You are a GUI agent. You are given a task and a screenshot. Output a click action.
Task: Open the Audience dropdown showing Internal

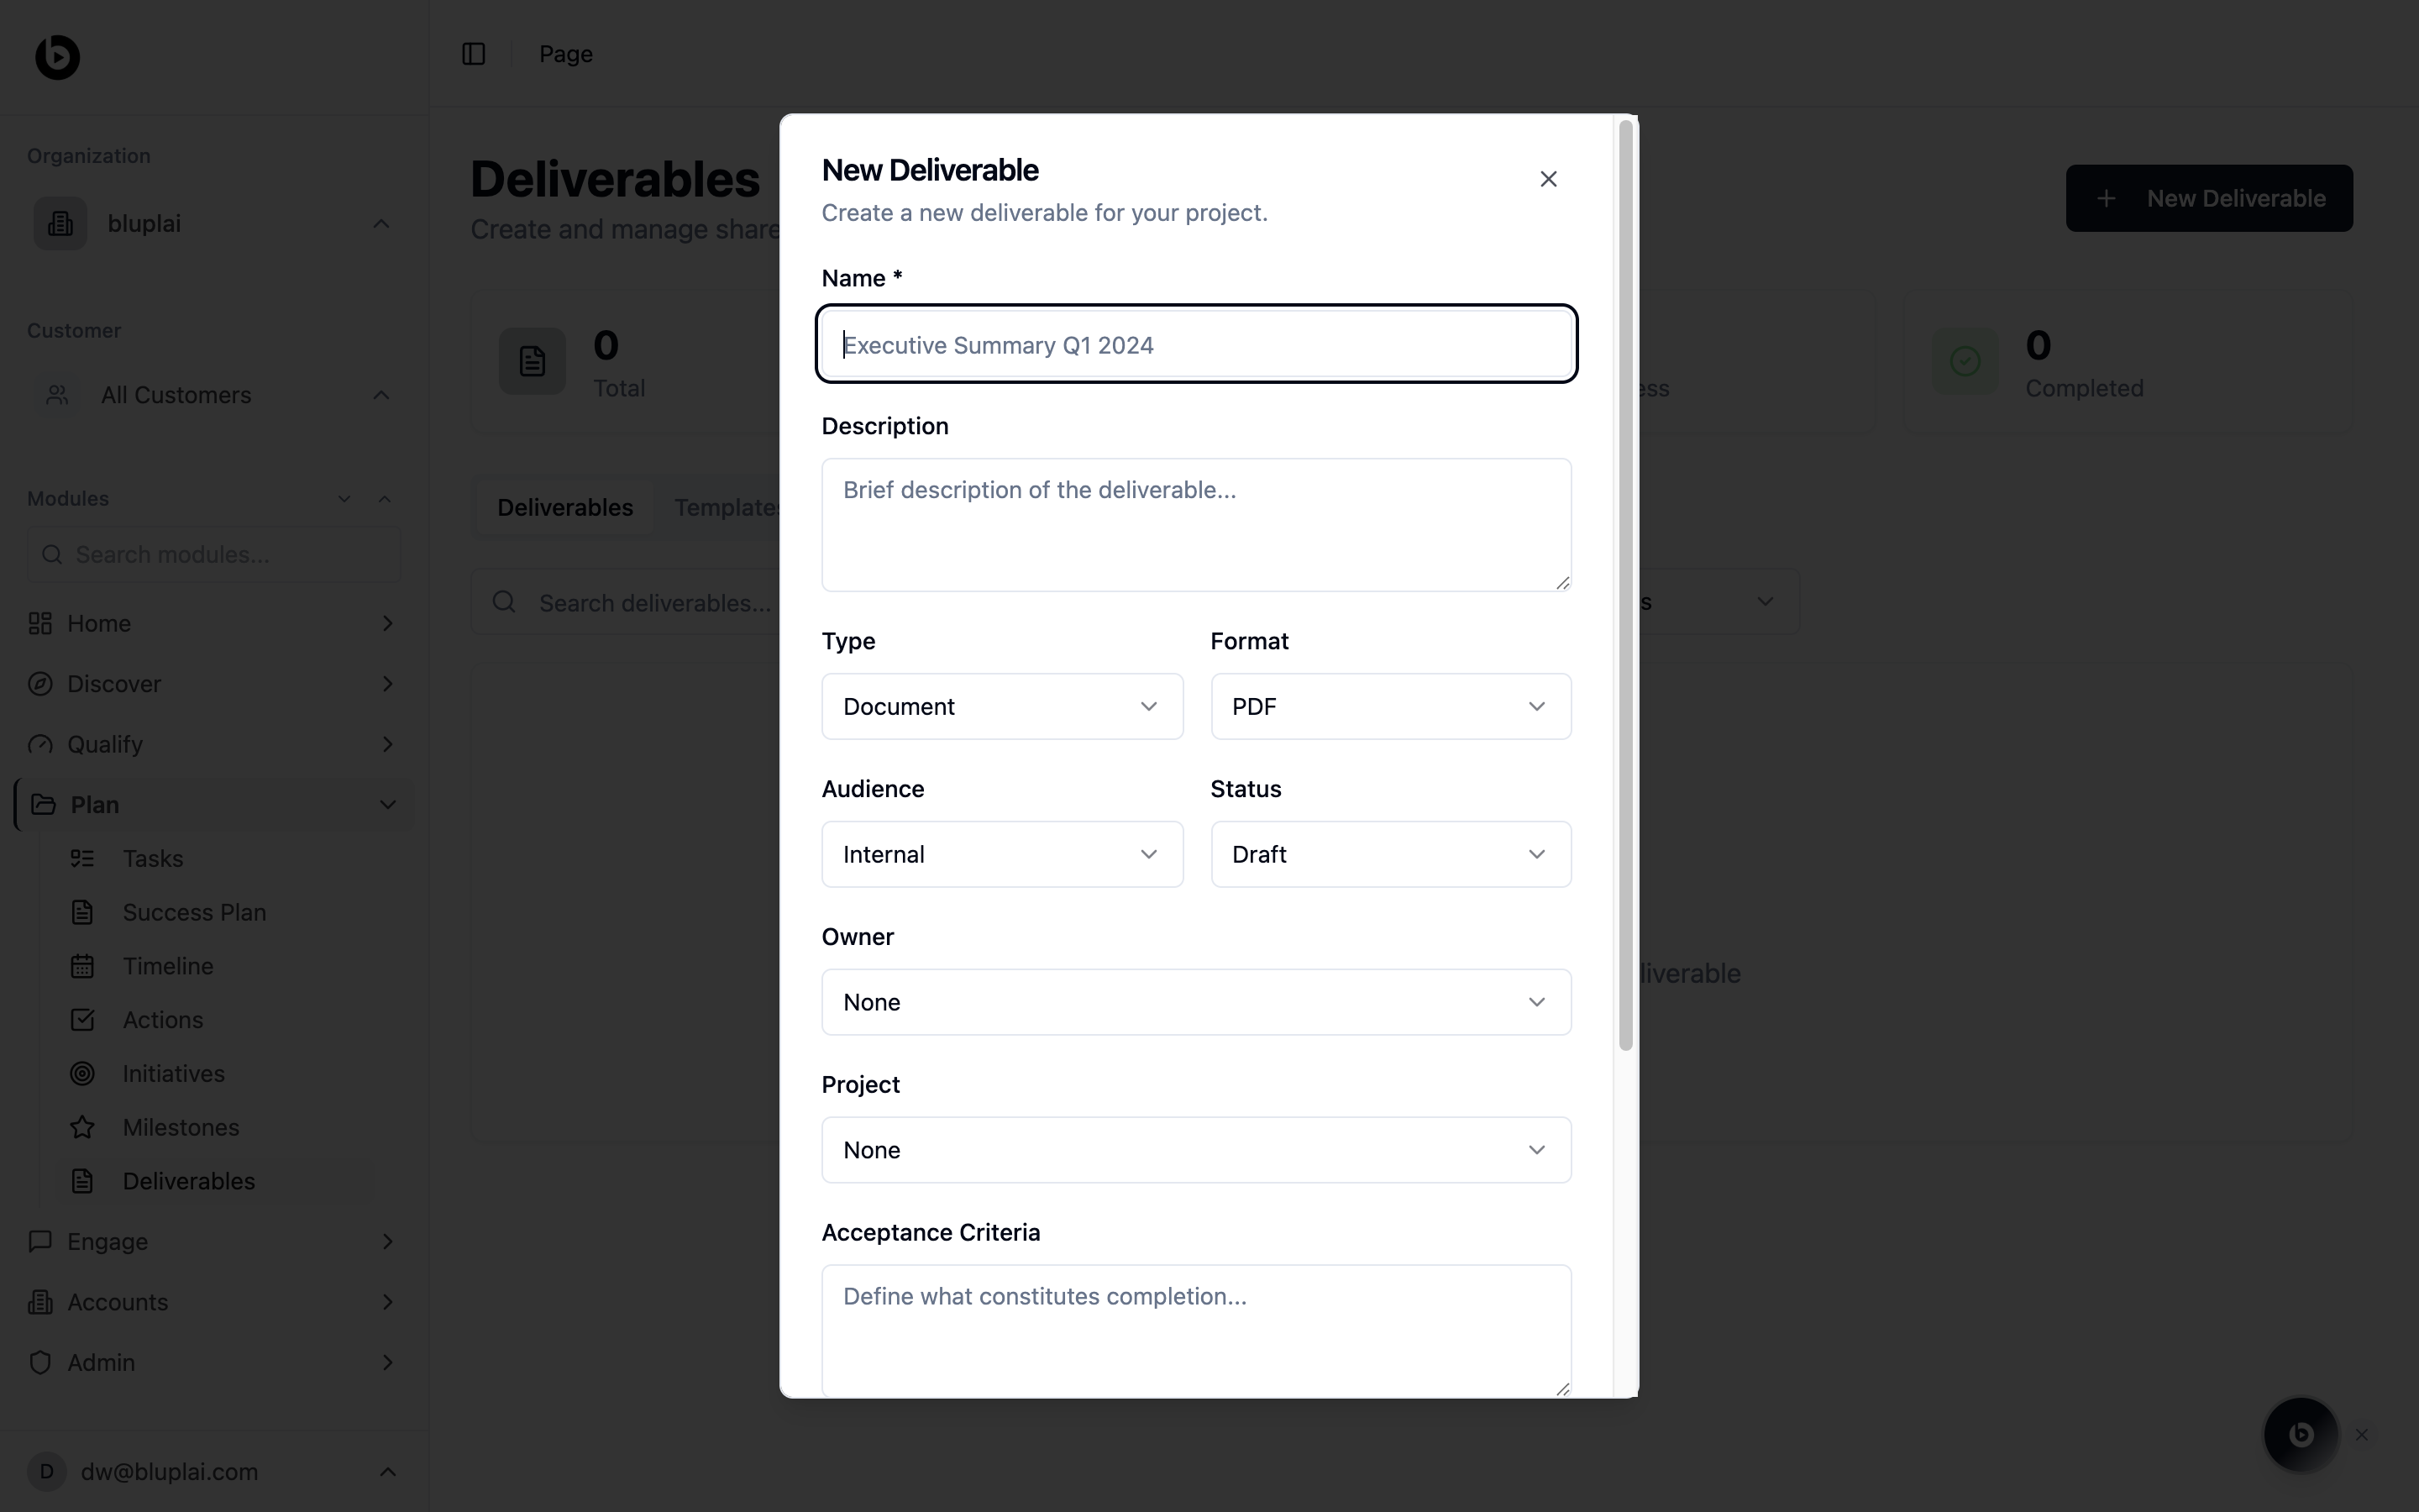(x=1001, y=855)
